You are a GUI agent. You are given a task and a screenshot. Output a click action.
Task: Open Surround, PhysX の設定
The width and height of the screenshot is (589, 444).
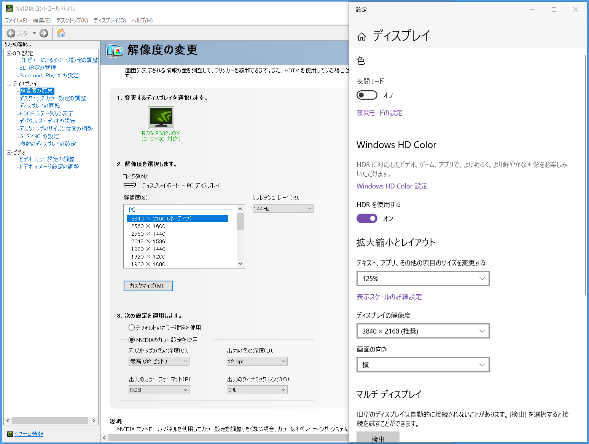[49, 75]
